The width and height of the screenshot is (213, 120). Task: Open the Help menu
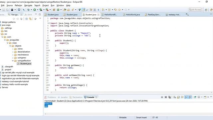tap(68, 5)
